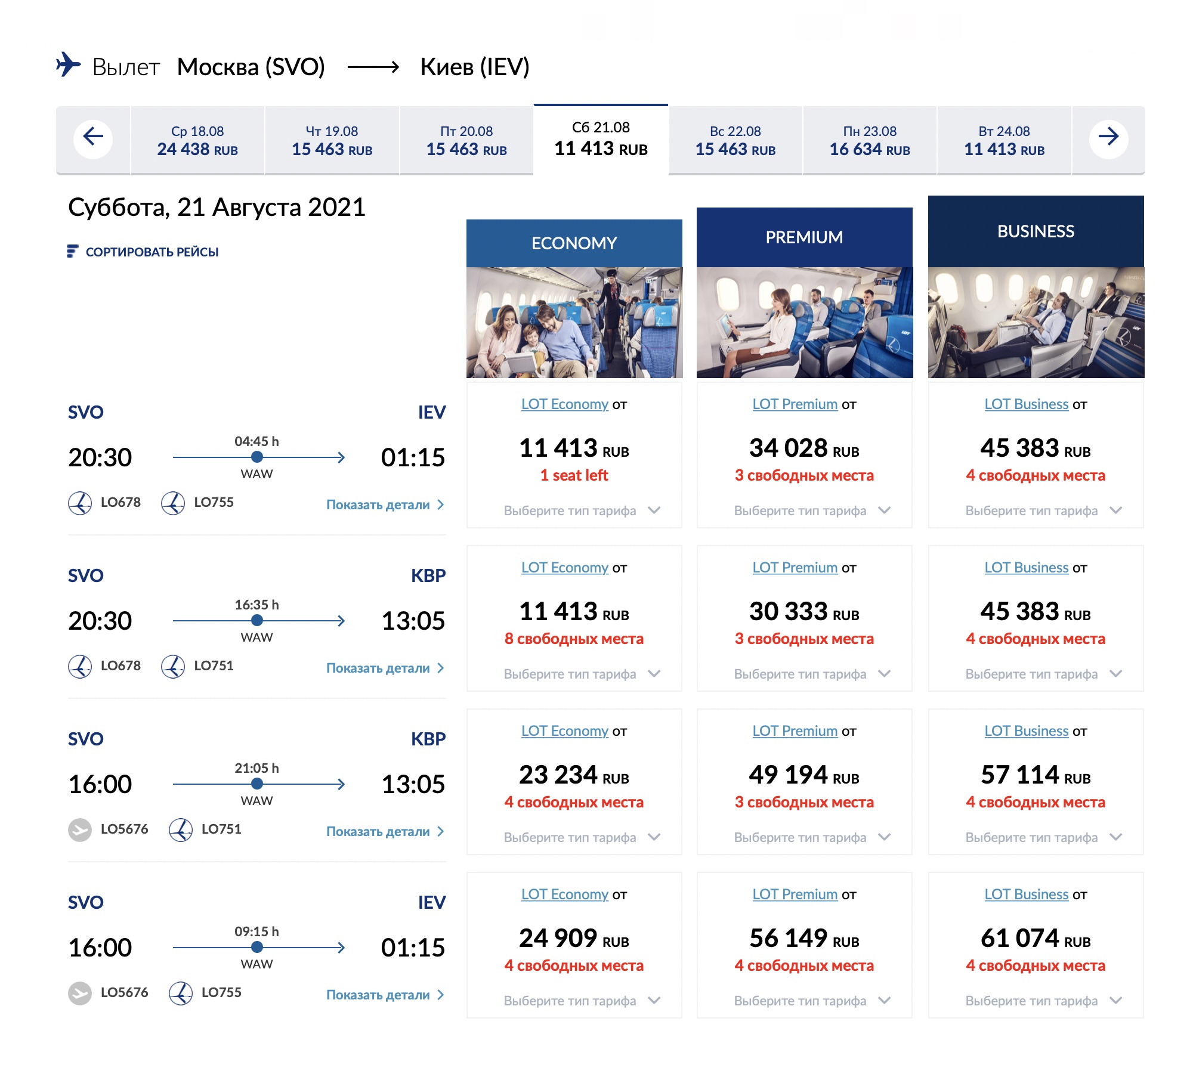Click the WAW stopover dot on 09:15 h flight
The image size is (1193, 1071).
pos(257,948)
